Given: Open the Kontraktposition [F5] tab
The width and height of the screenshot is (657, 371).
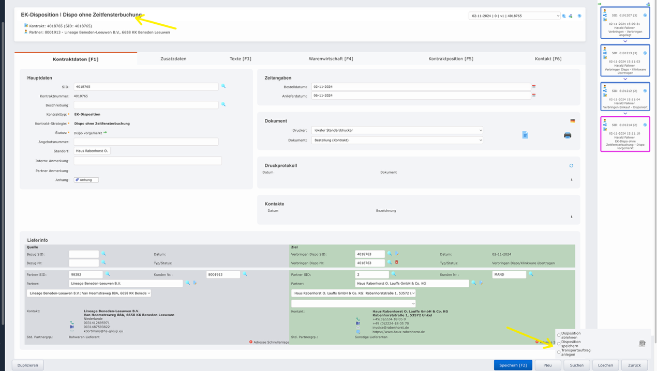Looking at the screenshot, I should (451, 59).
